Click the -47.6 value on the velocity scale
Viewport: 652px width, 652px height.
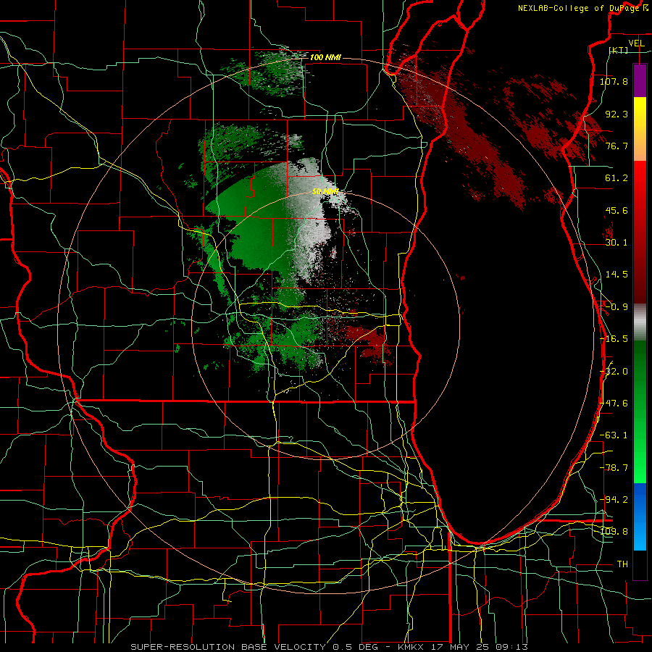point(614,404)
